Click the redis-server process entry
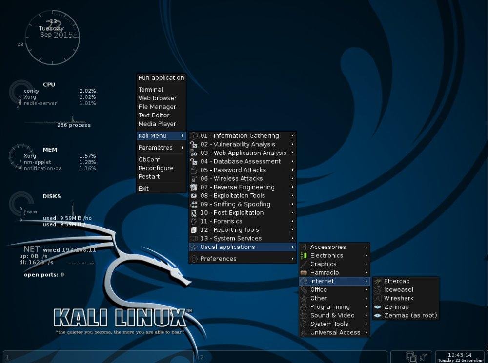The width and height of the screenshot is (488, 363). click(x=60, y=103)
